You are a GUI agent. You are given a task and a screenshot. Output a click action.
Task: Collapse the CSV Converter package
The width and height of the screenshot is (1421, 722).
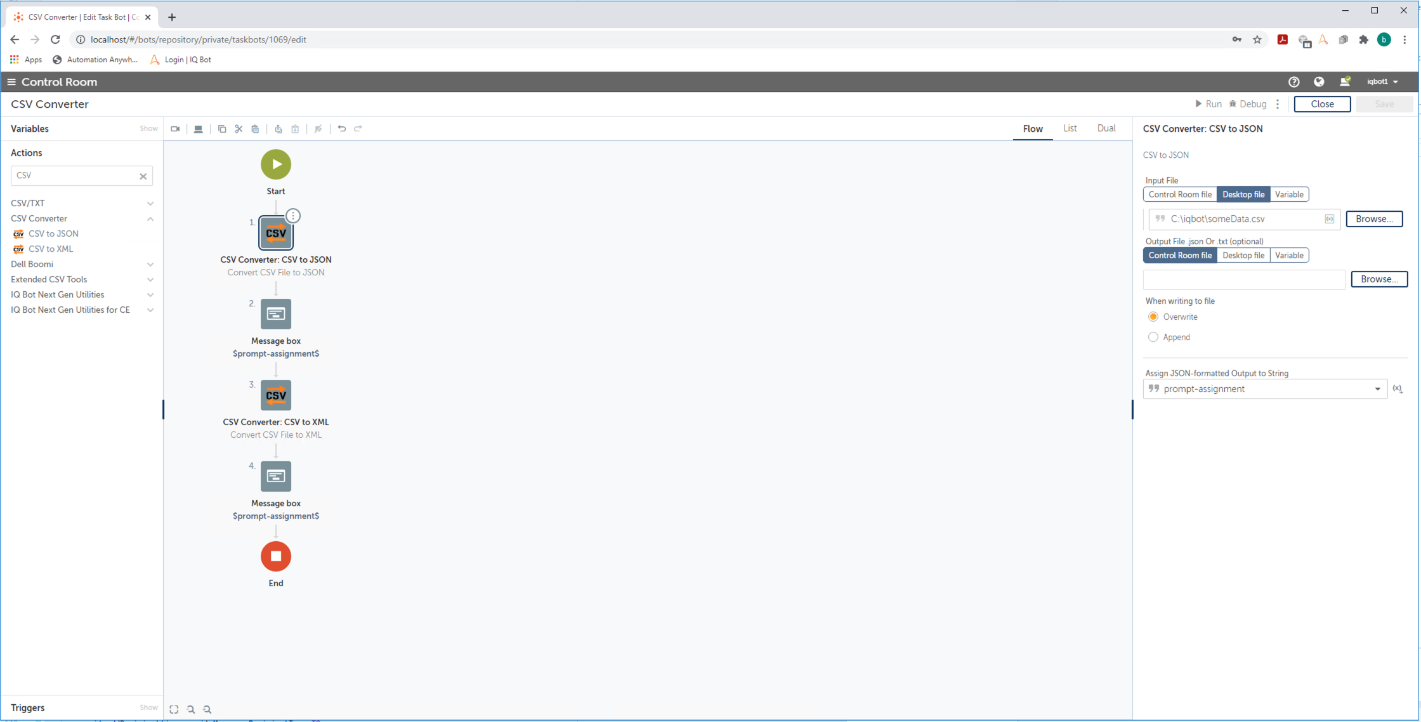(x=150, y=219)
